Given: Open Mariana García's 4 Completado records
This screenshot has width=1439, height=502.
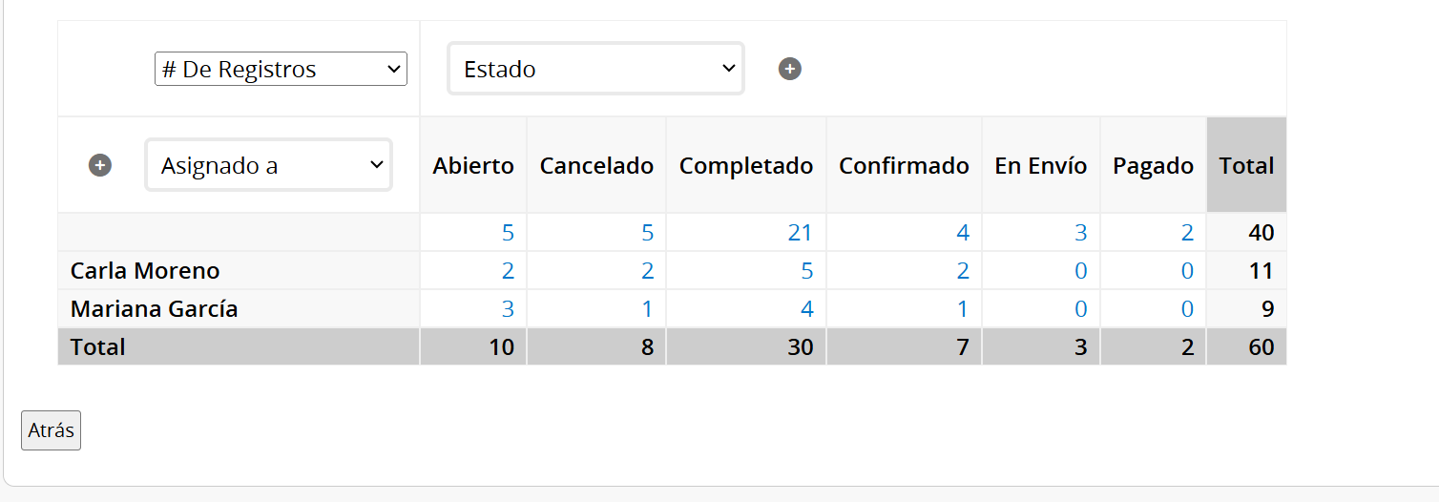Looking at the screenshot, I should coord(806,309).
